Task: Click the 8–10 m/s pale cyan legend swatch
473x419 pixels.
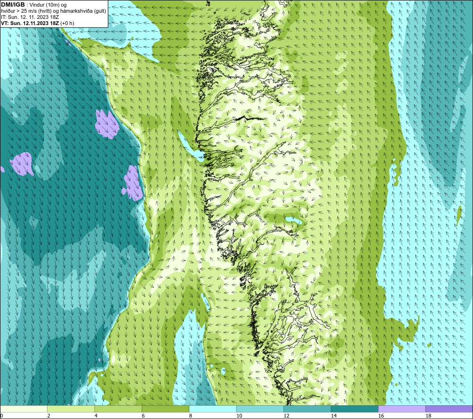Action: pos(213,409)
